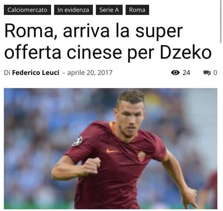
Task: Click the page scrollbar thumb at right edge
Action: 221,21
